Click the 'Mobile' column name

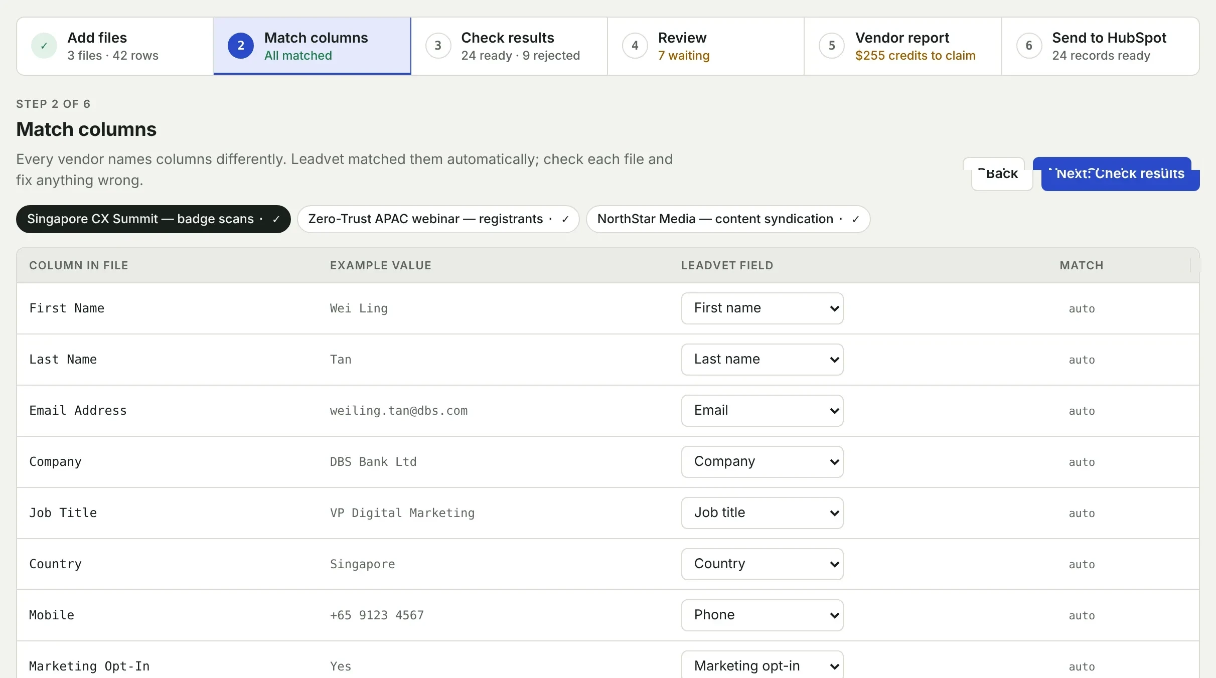52,615
